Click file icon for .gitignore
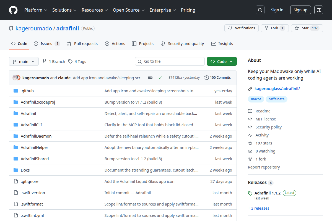 pos(16,181)
